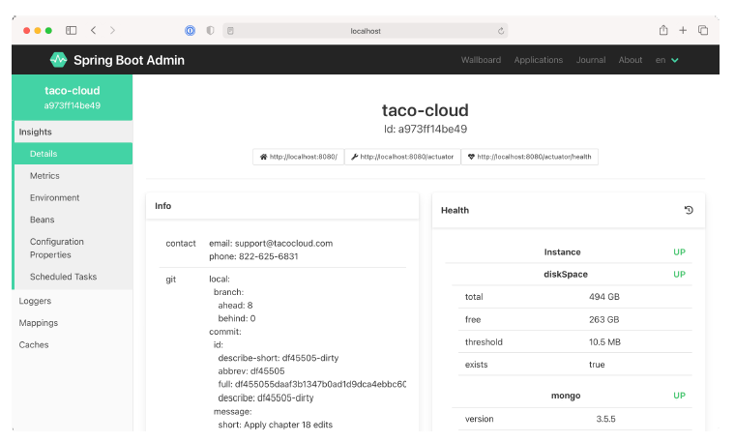The height and width of the screenshot is (442, 735).
Task: Open Applications in the top navigation
Action: pyautogui.click(x=539, y=60)
